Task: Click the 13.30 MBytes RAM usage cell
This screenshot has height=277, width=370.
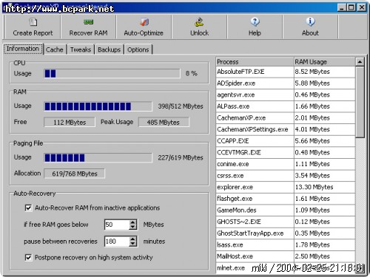Action: tap(325, 187)
